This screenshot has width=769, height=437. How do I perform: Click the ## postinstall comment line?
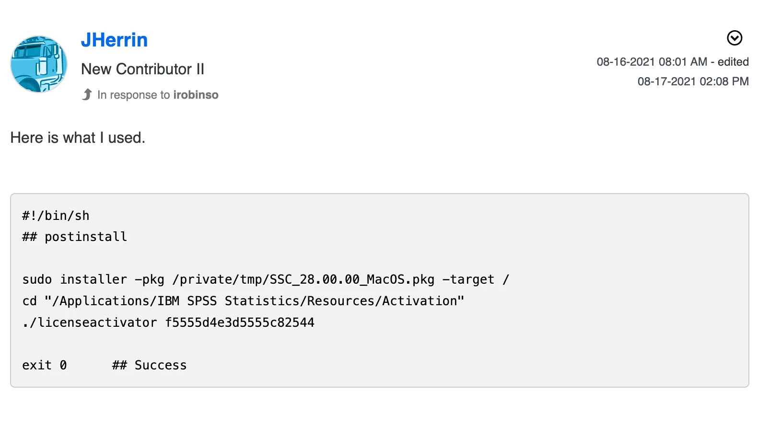[74, 237]
